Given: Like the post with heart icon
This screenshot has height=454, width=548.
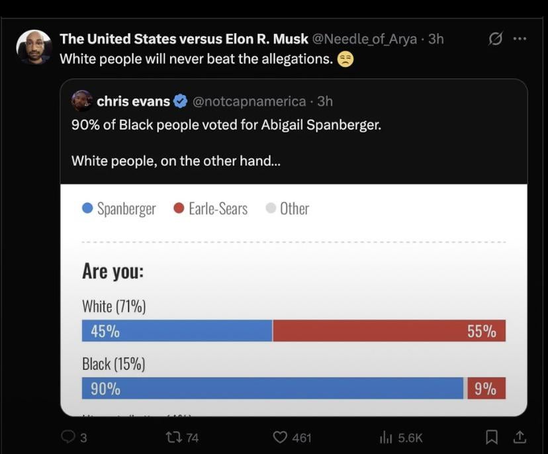Looking at the screenshot, I should (x=282, y=437).
